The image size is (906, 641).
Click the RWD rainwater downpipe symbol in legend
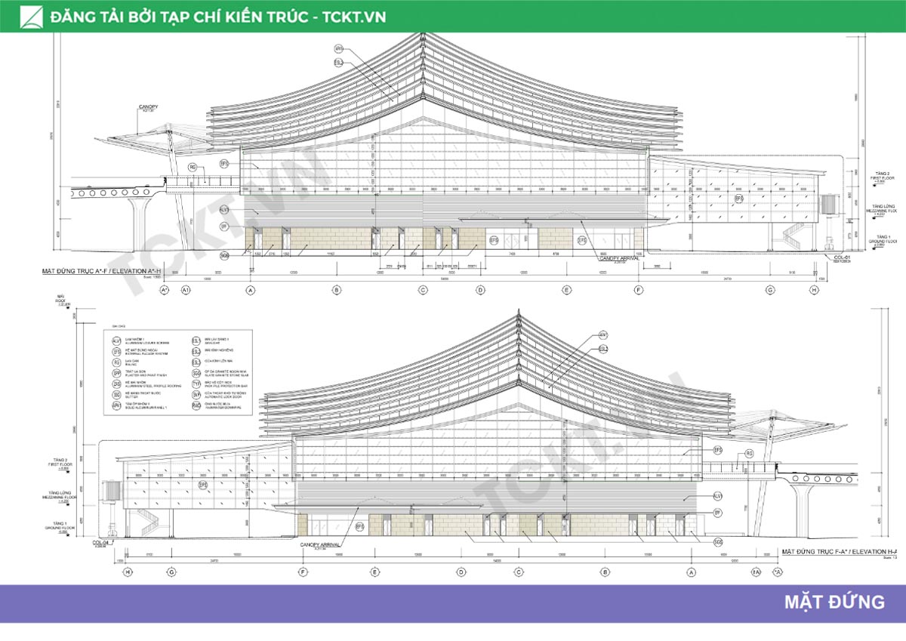pyautogui.click(x=196, y=405)
